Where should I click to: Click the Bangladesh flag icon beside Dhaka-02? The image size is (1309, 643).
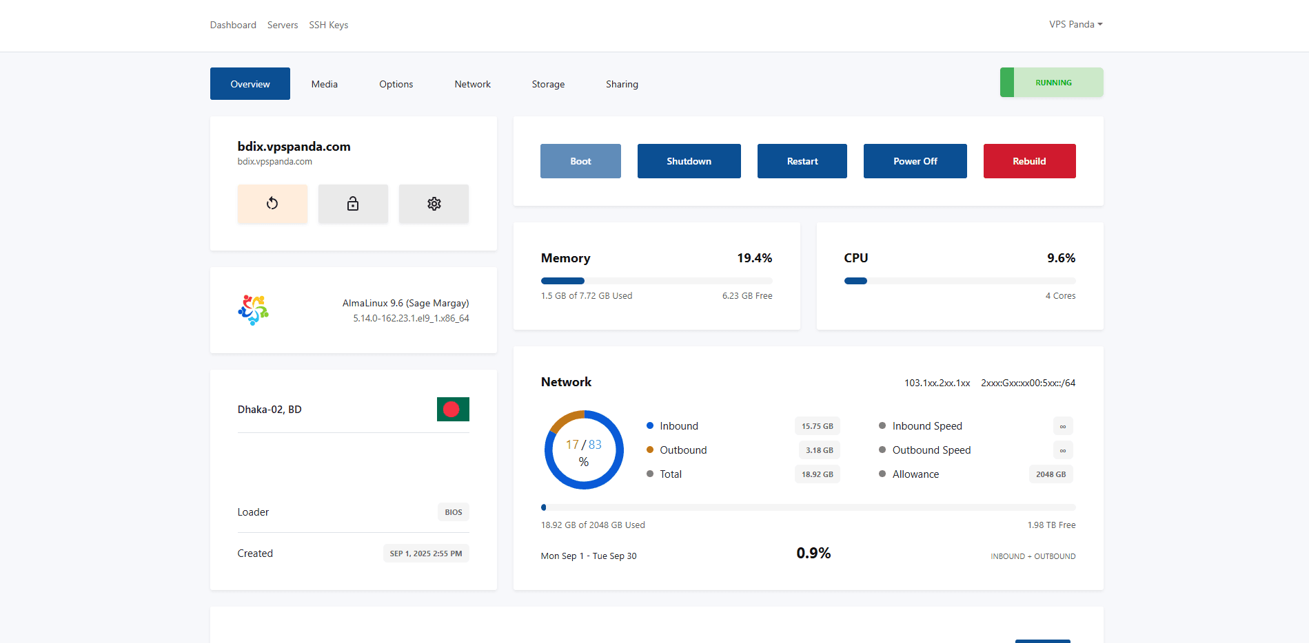[x=452, y=409]
